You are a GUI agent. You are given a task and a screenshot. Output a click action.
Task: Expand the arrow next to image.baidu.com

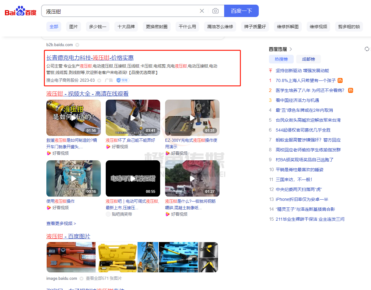(x=81, y=278)
